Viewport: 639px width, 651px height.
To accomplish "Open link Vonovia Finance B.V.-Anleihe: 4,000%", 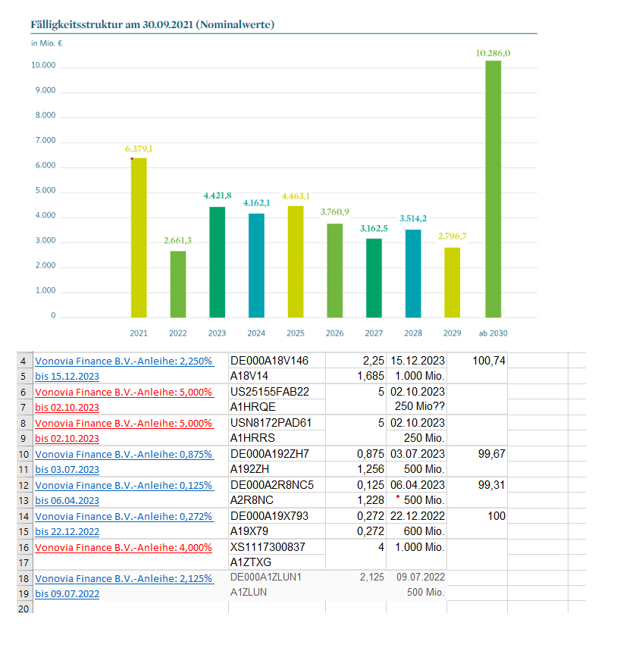I will [x=124, y=548].
